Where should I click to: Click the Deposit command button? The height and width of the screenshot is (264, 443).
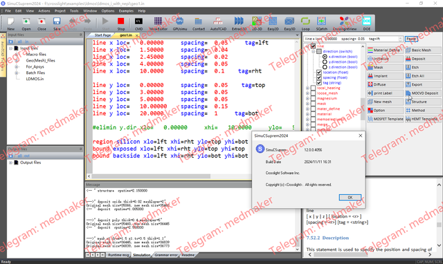[423, 59]
